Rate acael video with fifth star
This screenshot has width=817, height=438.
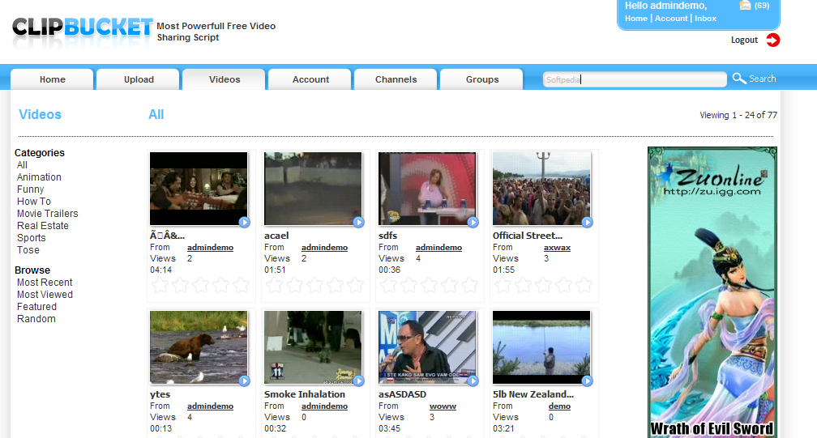(355, 285)
